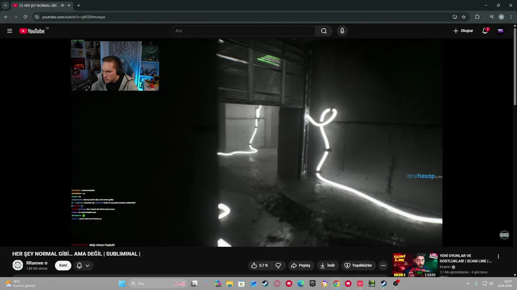Open the RRaenee channel avatar
Viewport: 517px width, 290px height.
click(x=18, y=265)
